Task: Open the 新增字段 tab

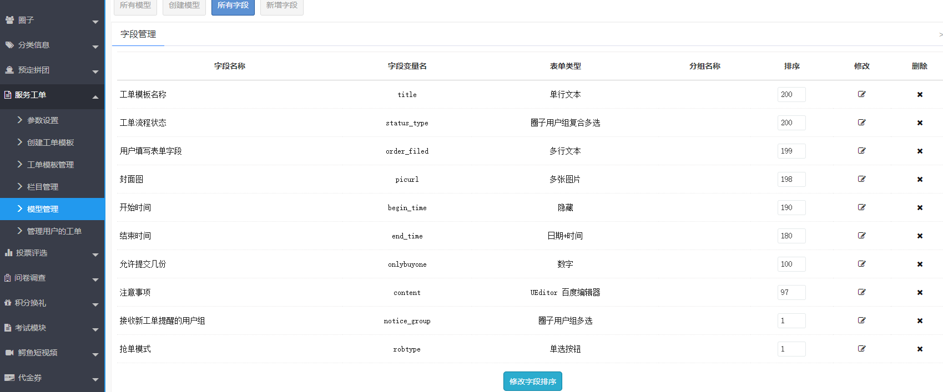Action: pos(281,6)
